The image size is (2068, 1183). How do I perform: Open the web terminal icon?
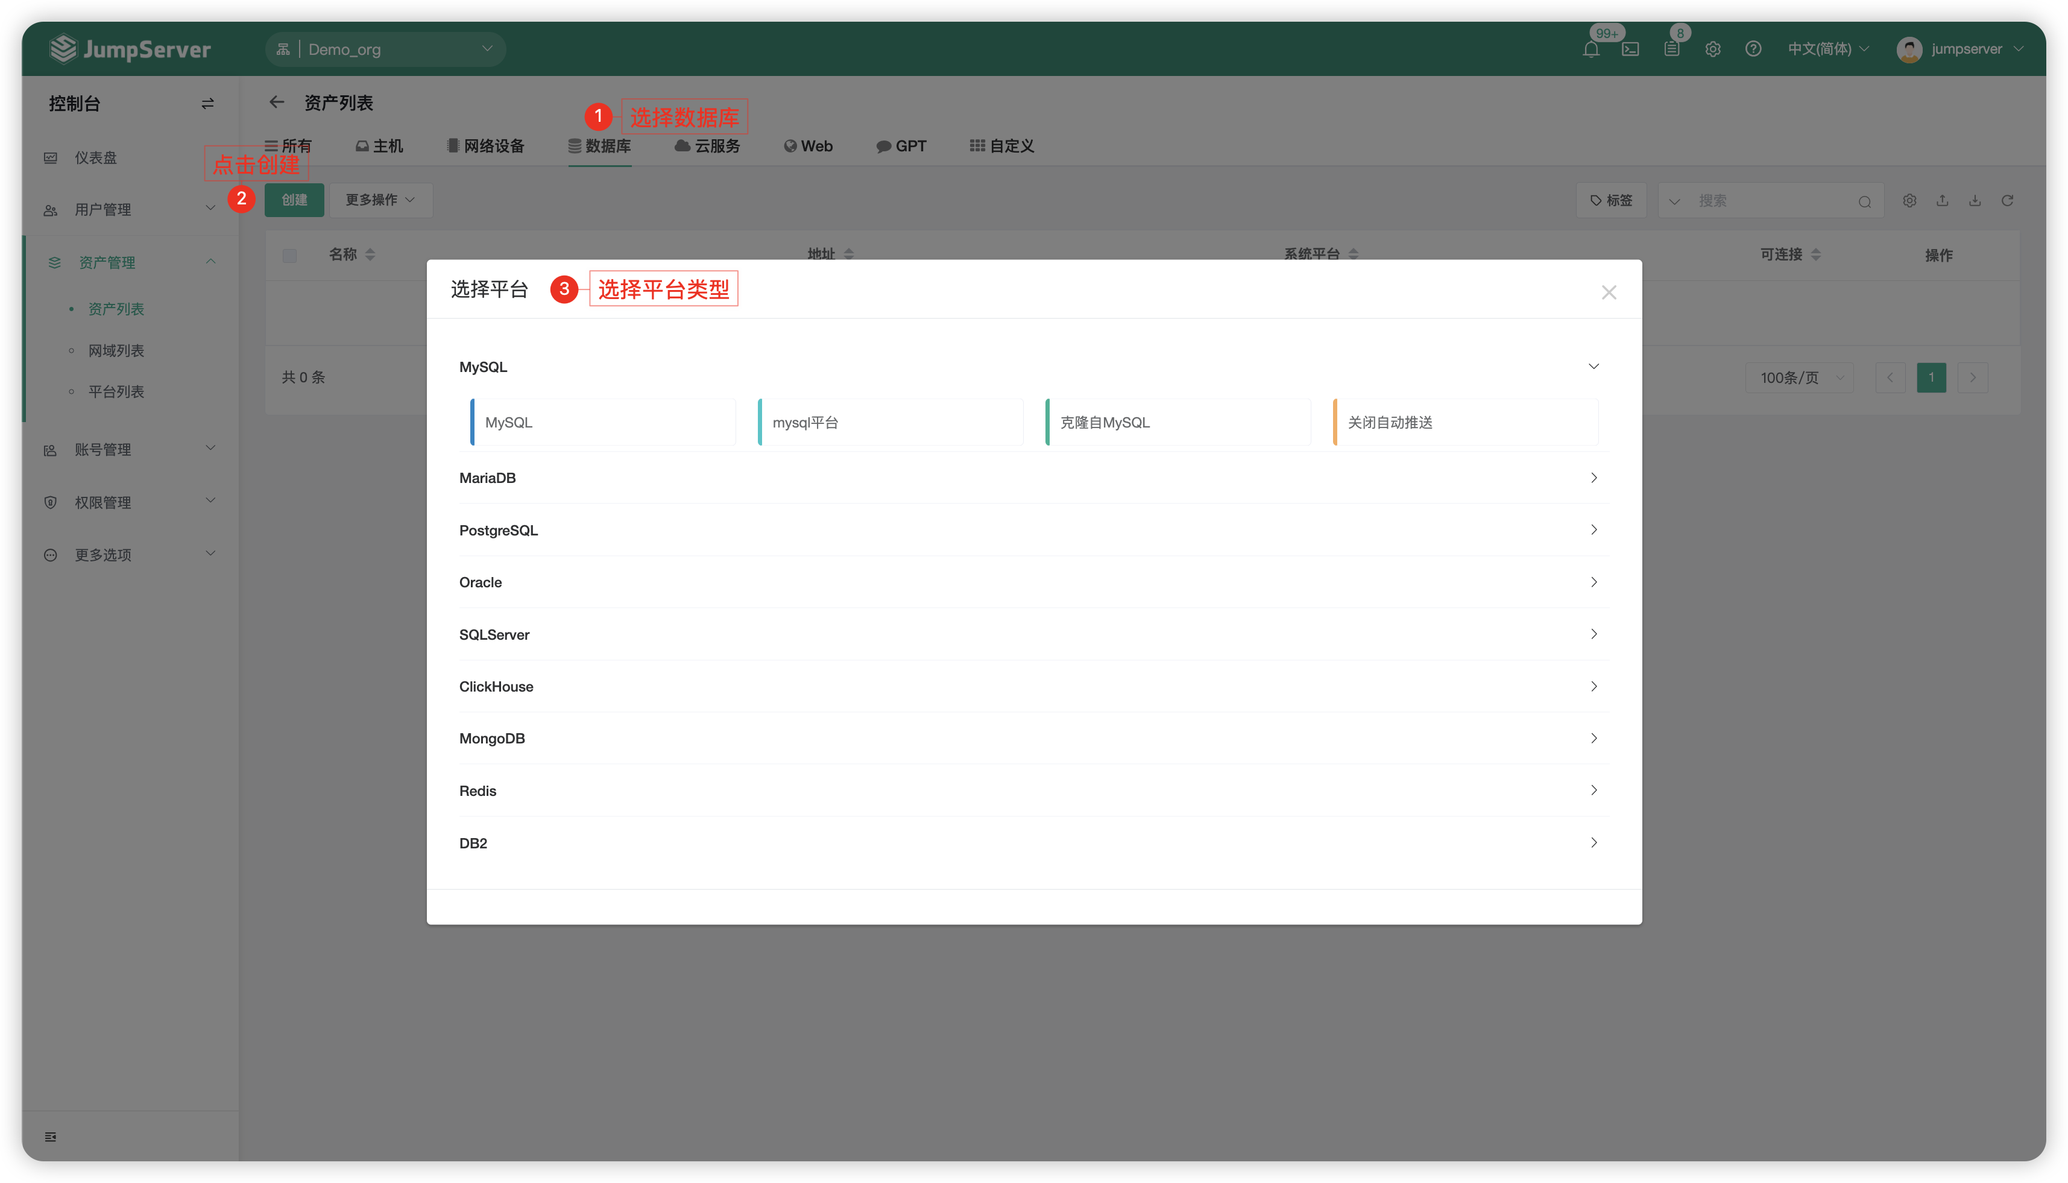(1630, 49)
